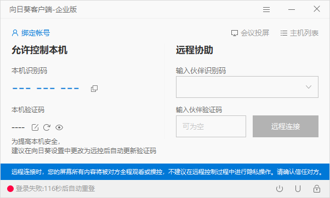Refresh the local verification code
Viewport: 330px width, 198px height.
(47, 127)
